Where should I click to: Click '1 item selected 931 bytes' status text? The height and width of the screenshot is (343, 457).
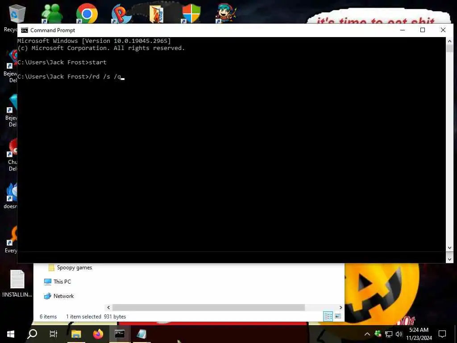coord(96,317)
